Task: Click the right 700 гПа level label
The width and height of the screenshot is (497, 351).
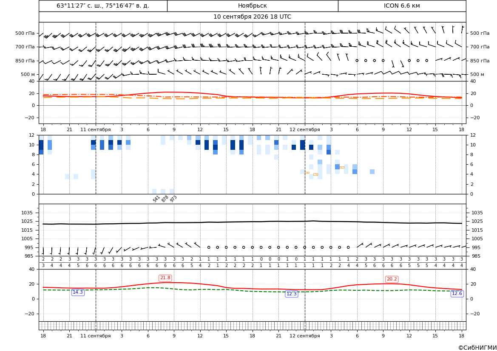Action: 480,47
